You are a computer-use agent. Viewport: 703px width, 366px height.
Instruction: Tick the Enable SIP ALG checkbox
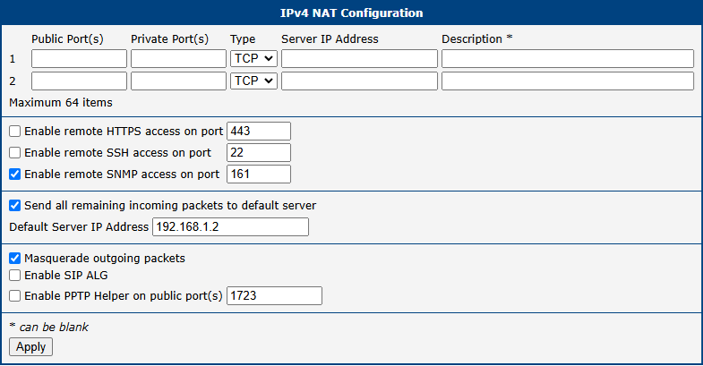[x=15, y=276]
